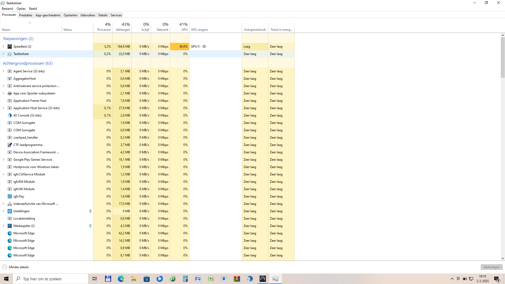Click the Speedtest app icon in process list

10,47
